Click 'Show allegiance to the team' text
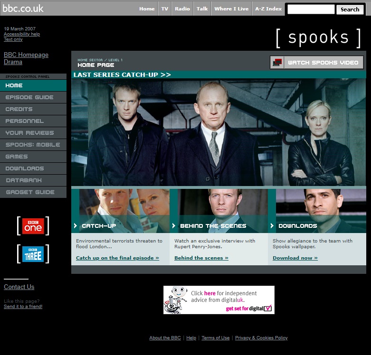This screenshot has height=355, width=371. click(312, 243)
